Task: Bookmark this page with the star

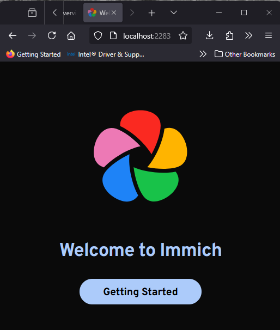Action: coord(183,35)
